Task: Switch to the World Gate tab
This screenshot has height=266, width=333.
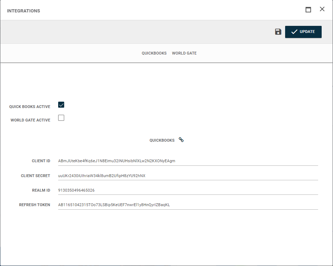Action: 184,53
